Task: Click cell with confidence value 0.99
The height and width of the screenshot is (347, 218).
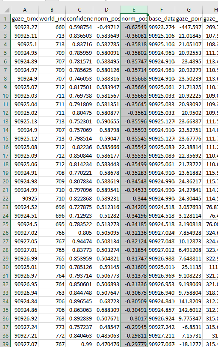Action: point(80,344)
